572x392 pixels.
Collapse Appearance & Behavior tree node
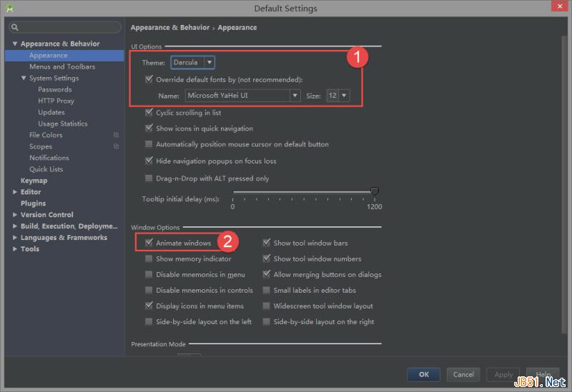[15, 44]
